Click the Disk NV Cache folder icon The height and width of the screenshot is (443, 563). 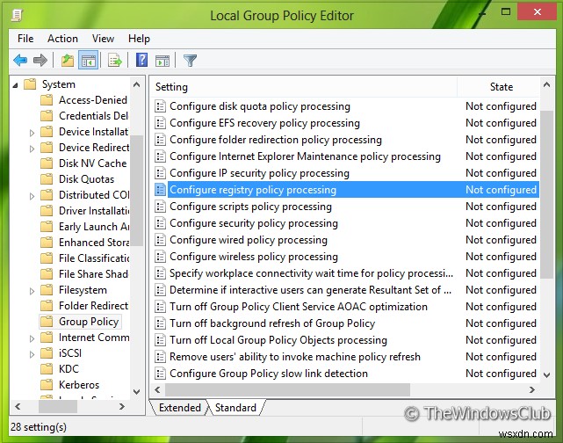(x=47, y=163)
